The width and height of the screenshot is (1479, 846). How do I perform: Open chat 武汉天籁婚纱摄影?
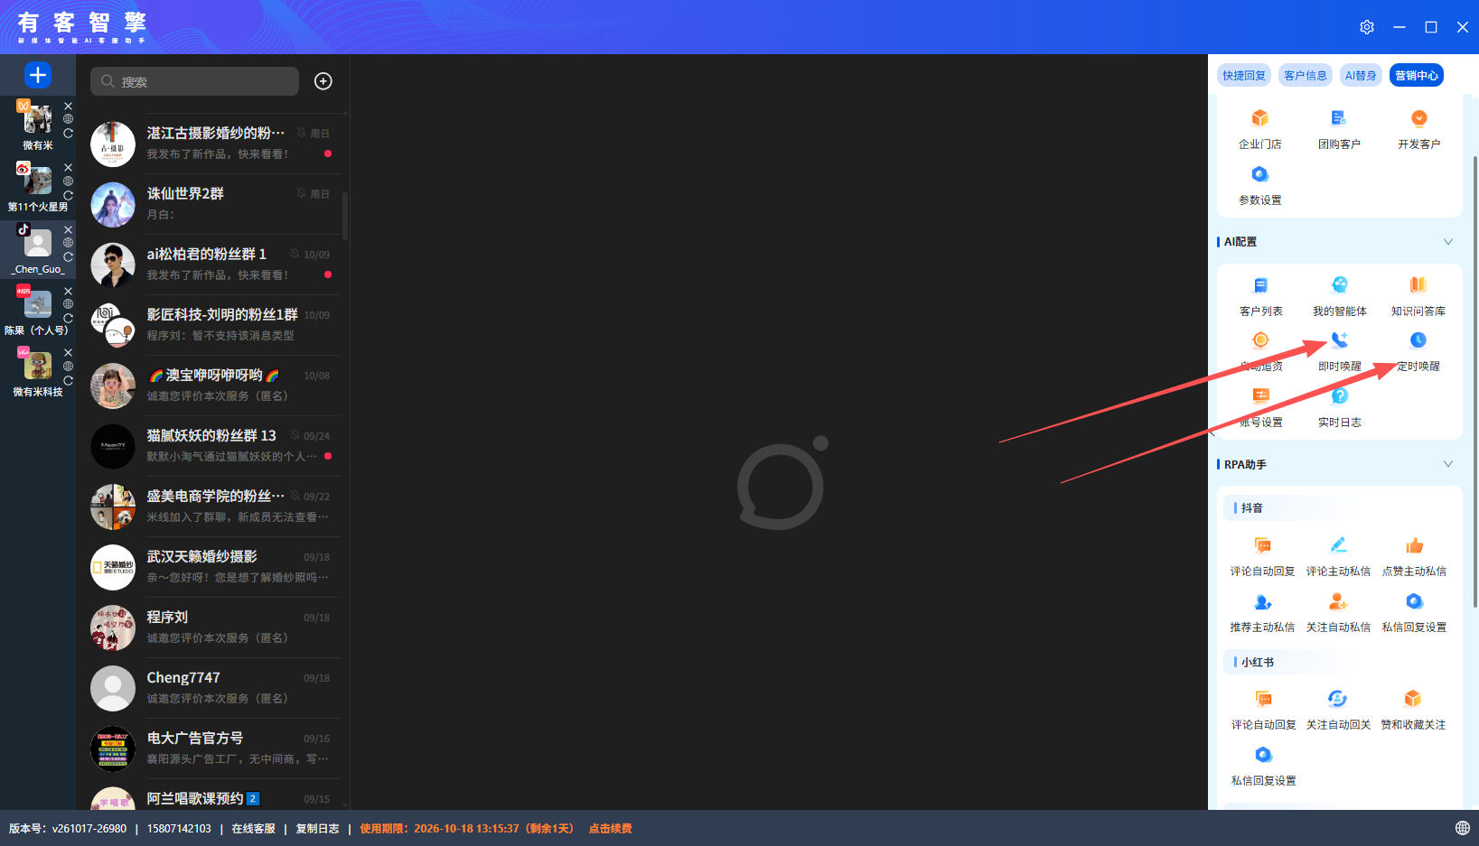pyautogui.click(x=215, y=567)
